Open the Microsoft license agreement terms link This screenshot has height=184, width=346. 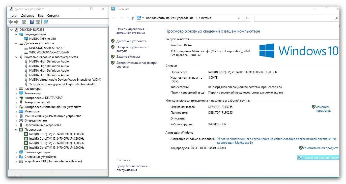coord(276,141)
